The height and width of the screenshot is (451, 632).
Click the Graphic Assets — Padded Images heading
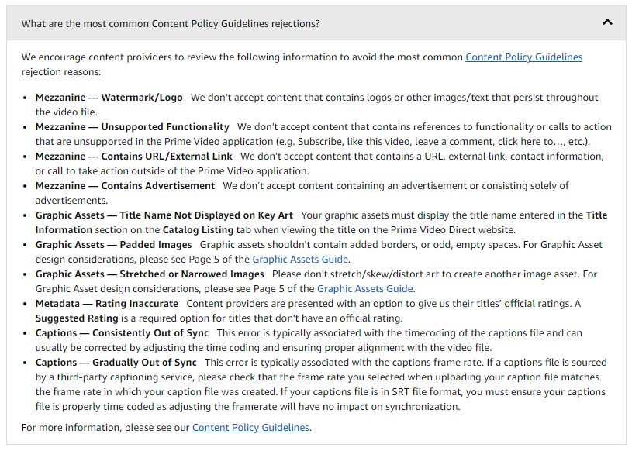[x=114, y=244]
